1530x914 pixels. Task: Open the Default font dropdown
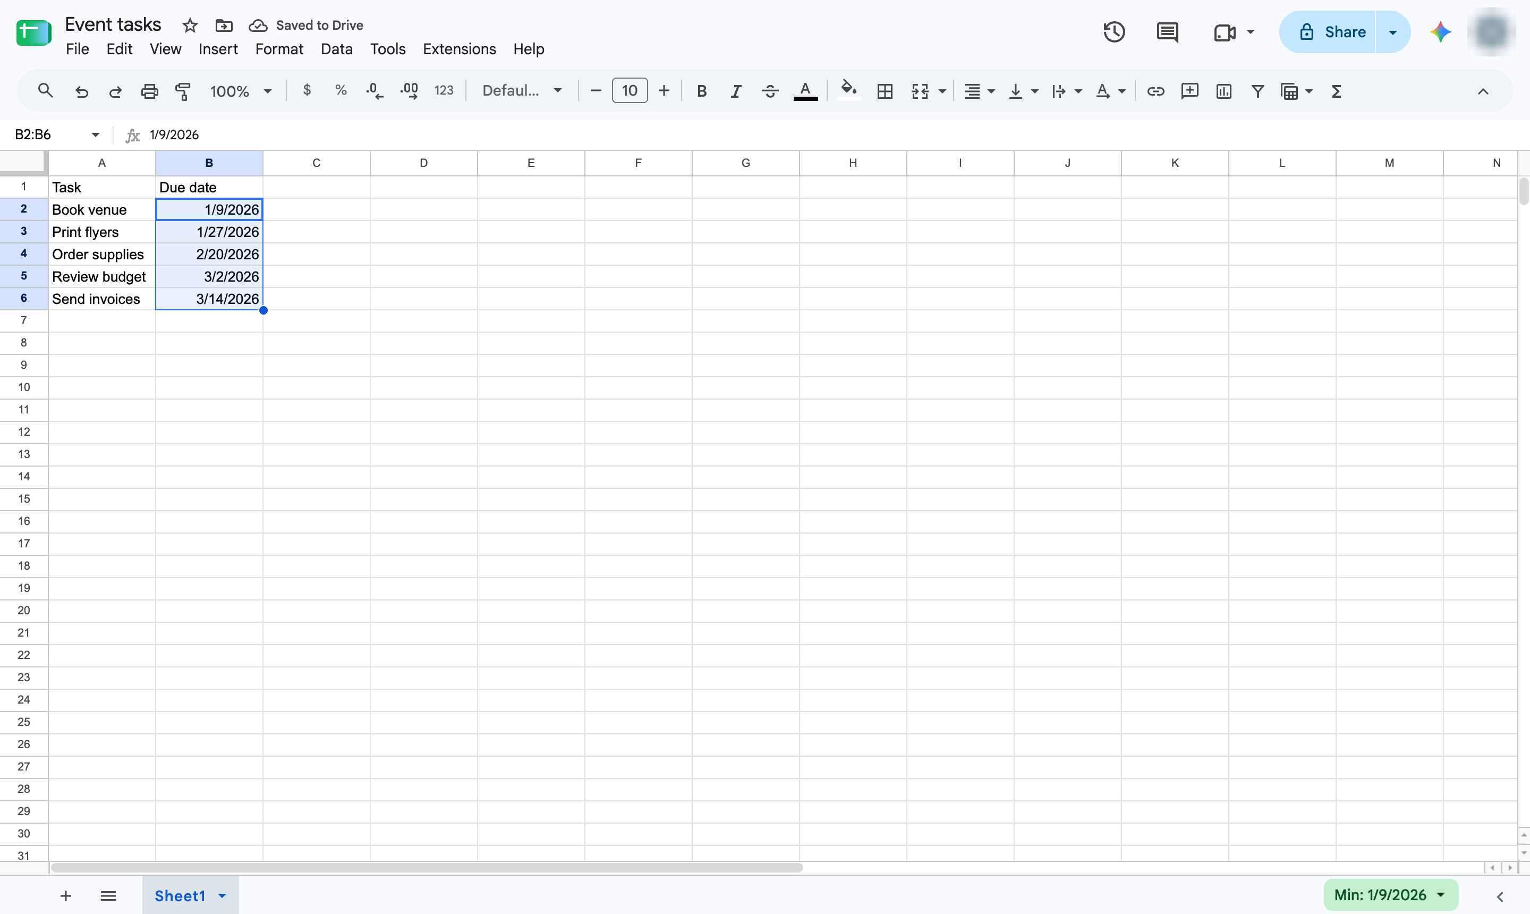pyautogui.click(x=522, y=91)
